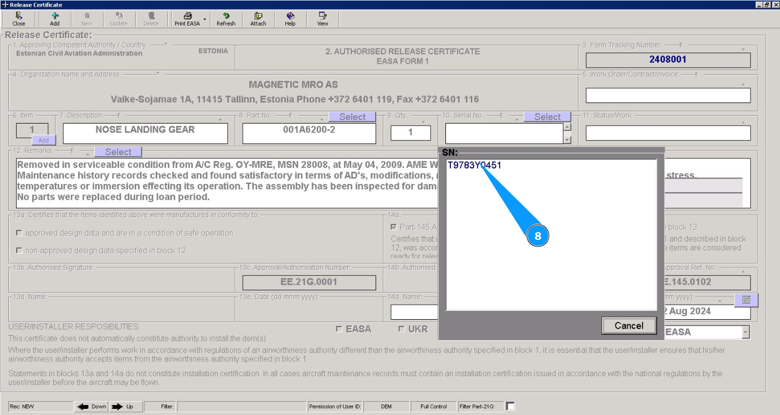Tick the non-approved design data checkbox
This screenshot has width=780, height=415.
coord(19,251)
